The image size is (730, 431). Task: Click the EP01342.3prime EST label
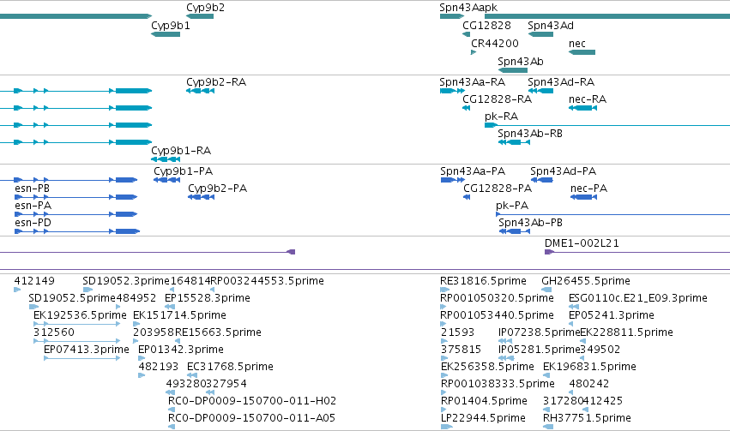tap(181, 350)
